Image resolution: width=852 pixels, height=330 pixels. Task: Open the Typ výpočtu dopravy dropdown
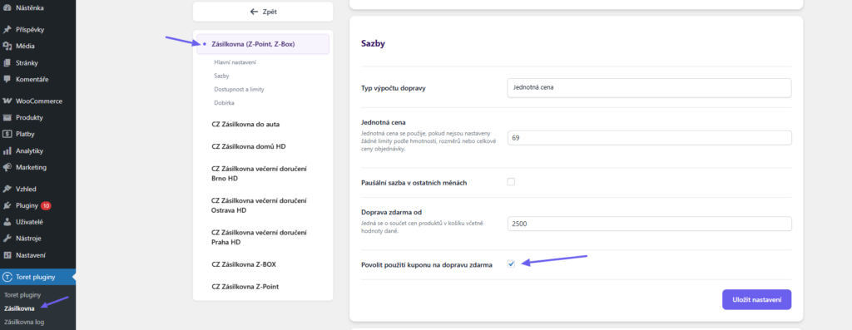[x=649, y=88]
